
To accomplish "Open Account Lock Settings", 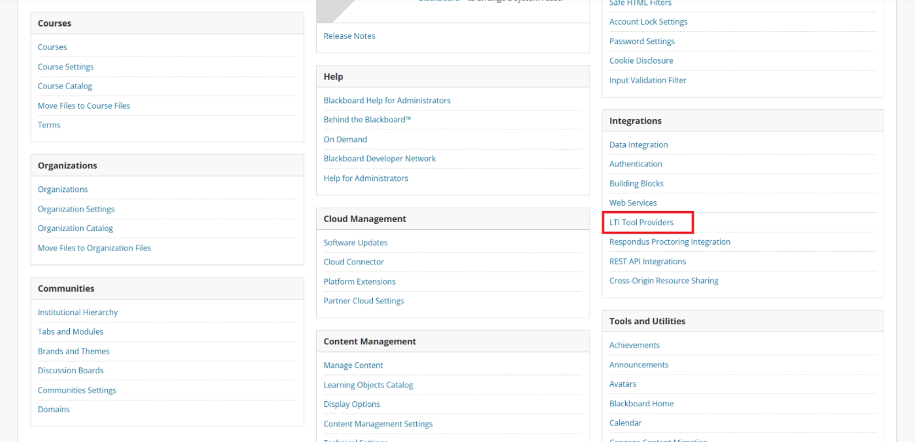I will coord(648,21).
